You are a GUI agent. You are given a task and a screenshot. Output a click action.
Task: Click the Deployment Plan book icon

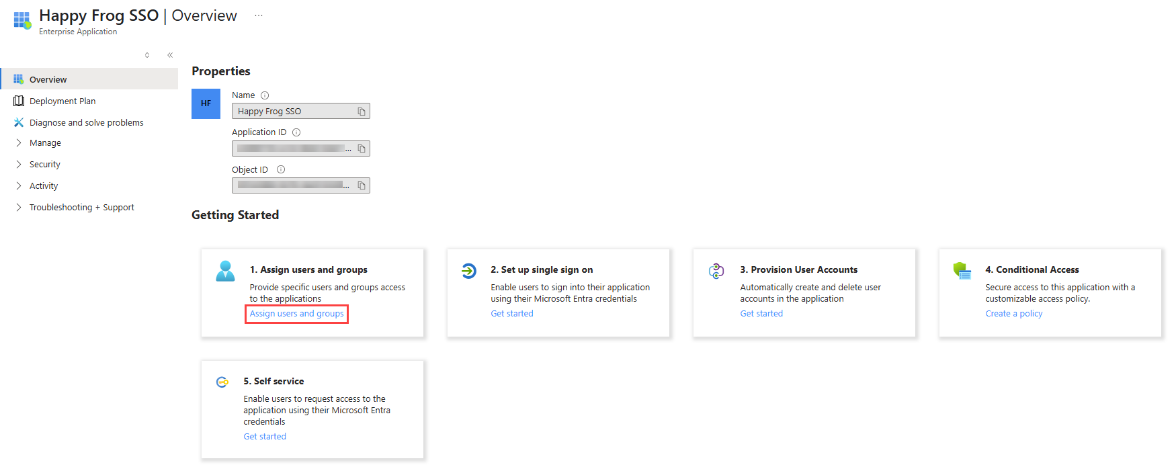19,101
